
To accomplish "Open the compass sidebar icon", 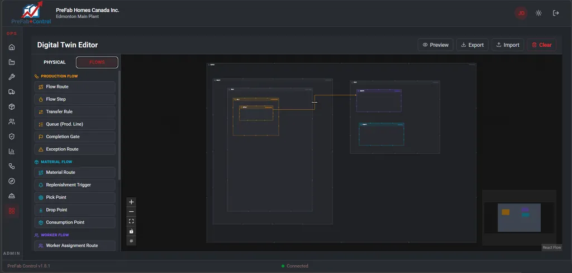I will (x=12, y=181).
